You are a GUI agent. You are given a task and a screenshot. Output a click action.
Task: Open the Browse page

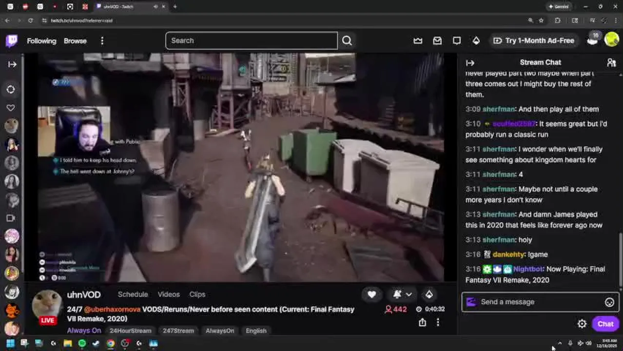(x=75, y=41)
